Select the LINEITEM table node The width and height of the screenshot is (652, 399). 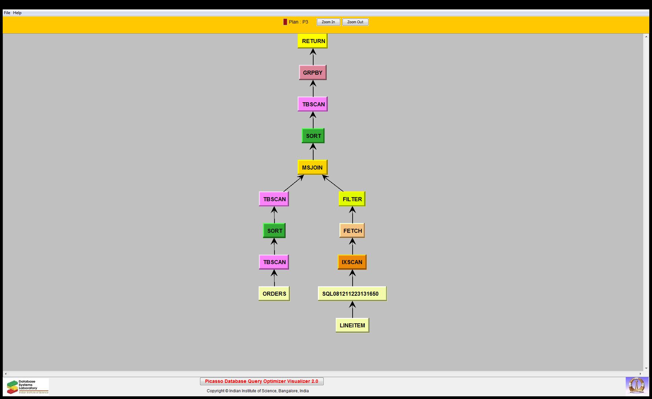(352, 325)
